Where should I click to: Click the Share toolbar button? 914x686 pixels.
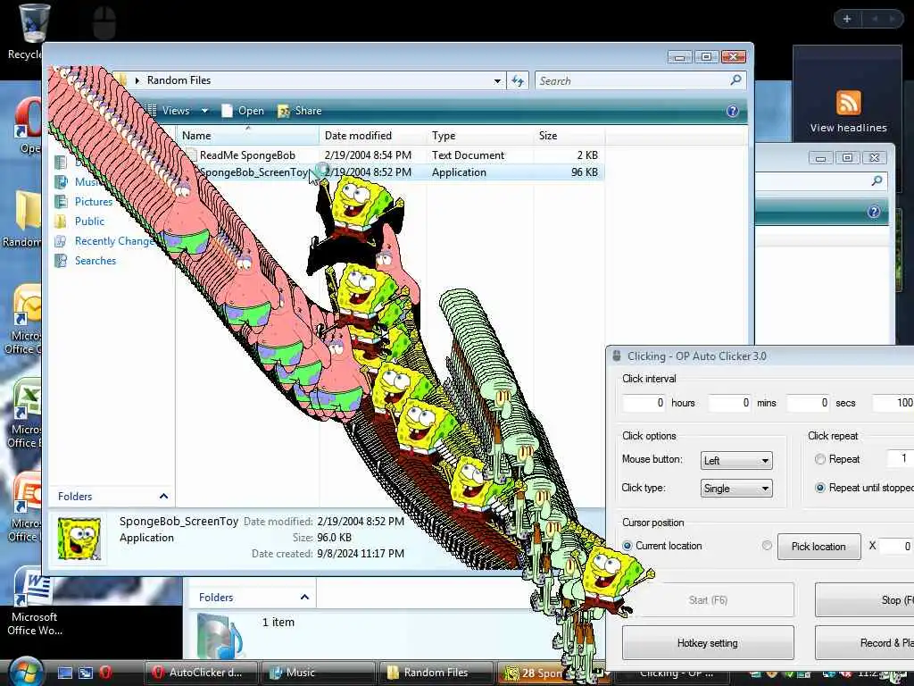point(300,111)
